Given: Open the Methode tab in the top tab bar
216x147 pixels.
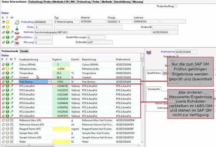Looking at the screenshot, I should pyautogui.click(x=107, y=2).
